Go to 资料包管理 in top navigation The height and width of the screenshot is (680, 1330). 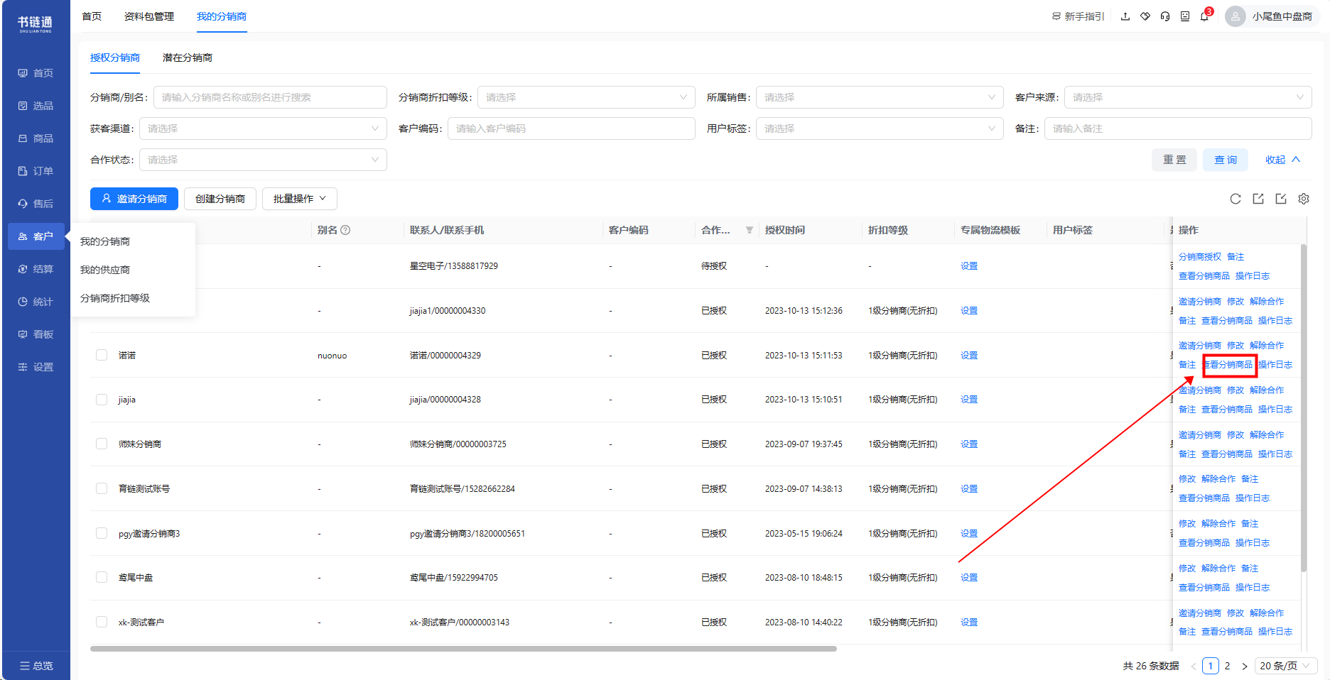point(149,16)
